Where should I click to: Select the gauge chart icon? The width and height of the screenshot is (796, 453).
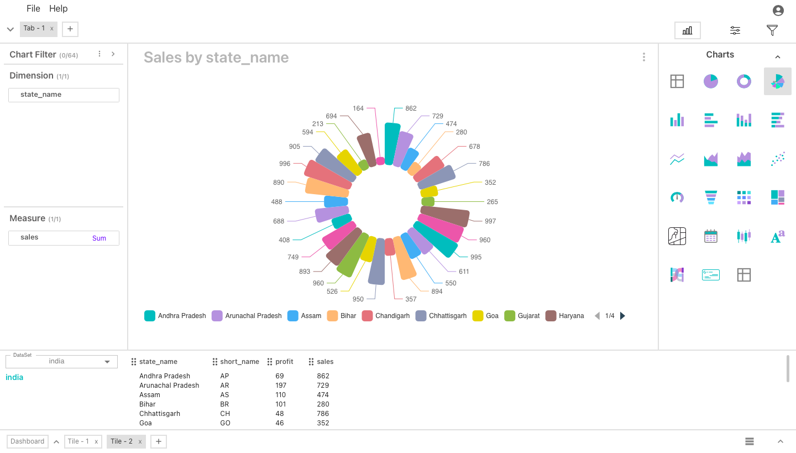tap(677, 197)
